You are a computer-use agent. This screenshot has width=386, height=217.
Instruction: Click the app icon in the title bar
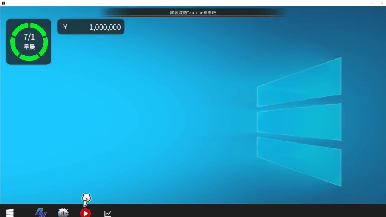3,3
